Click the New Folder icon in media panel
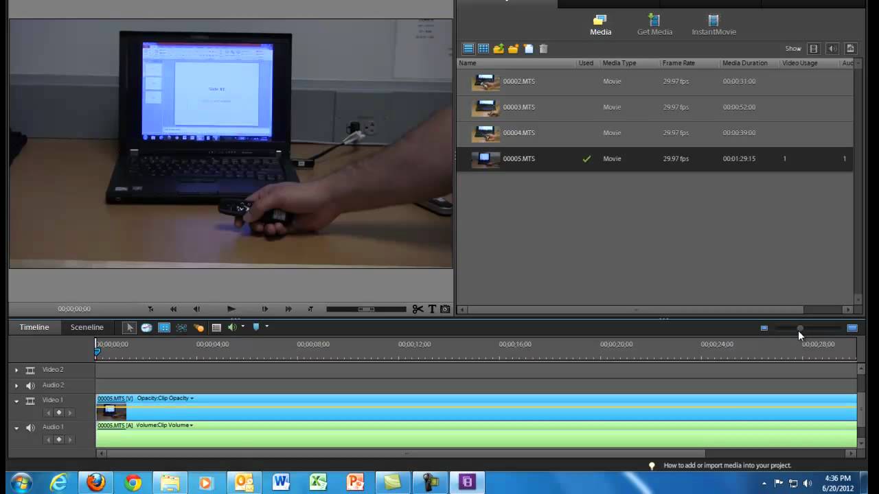 (x=513, y=49)
